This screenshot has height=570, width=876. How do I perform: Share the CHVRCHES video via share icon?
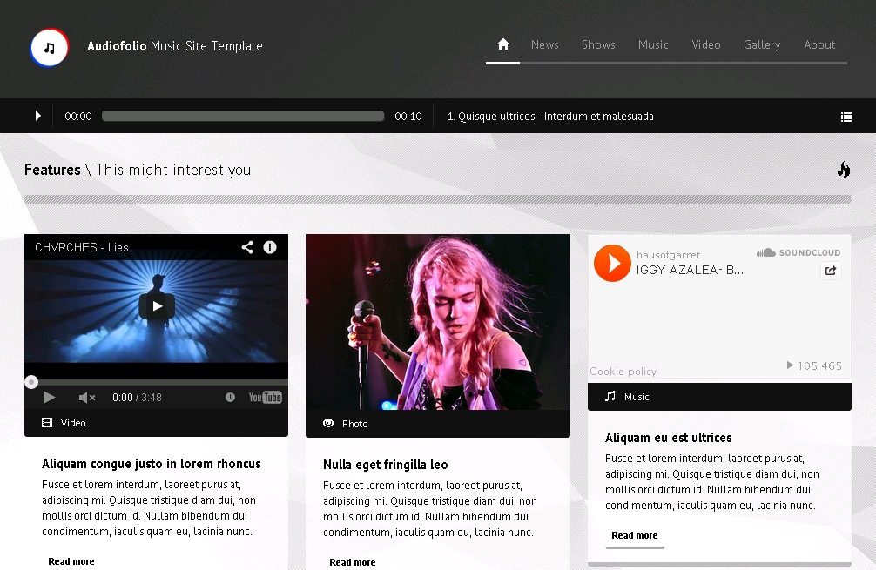[x=247, y=247]
